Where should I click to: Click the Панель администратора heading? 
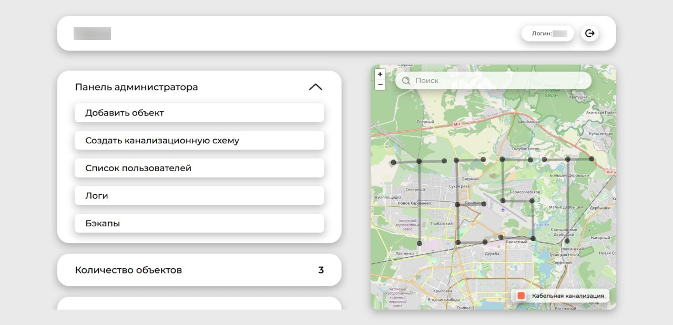pyautogui.click(x=137, y=87)
